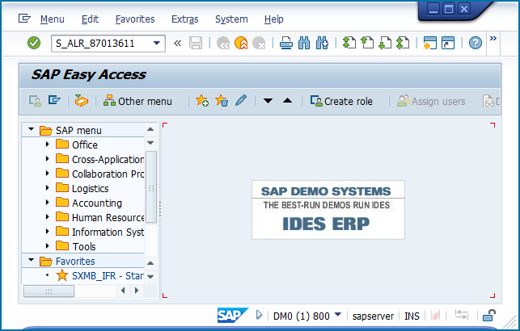Click the Add to Favorites star icon
The height and width of the screenshot is (331, 520).
coord(201,101)
